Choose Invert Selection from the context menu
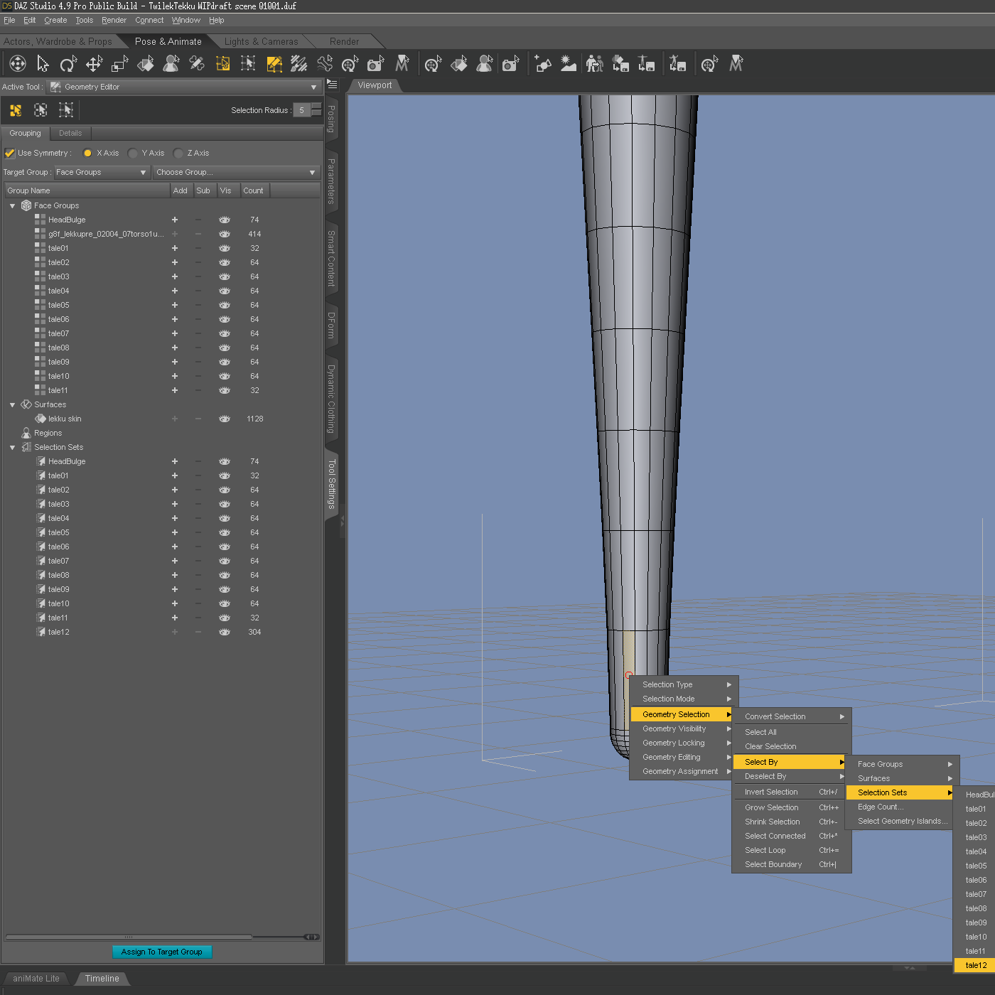Screen dimensions: 995x995 (771, 792)
